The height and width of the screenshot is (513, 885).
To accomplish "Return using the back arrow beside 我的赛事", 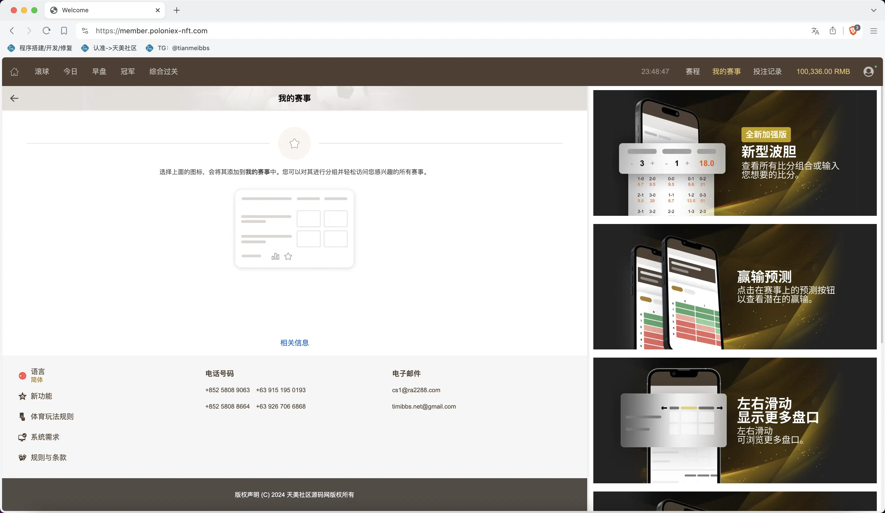I will [14, 98].
